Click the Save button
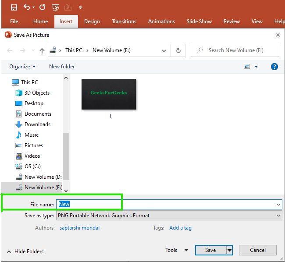The height and width of the screenshot is (262, 285). pyautogui.click(x=210, y=250)
